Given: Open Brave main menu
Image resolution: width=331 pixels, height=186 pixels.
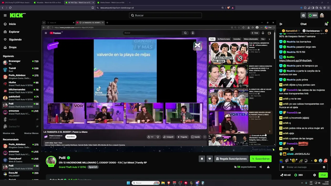Looking at the screenshot, I should click(x=328, y=8).
